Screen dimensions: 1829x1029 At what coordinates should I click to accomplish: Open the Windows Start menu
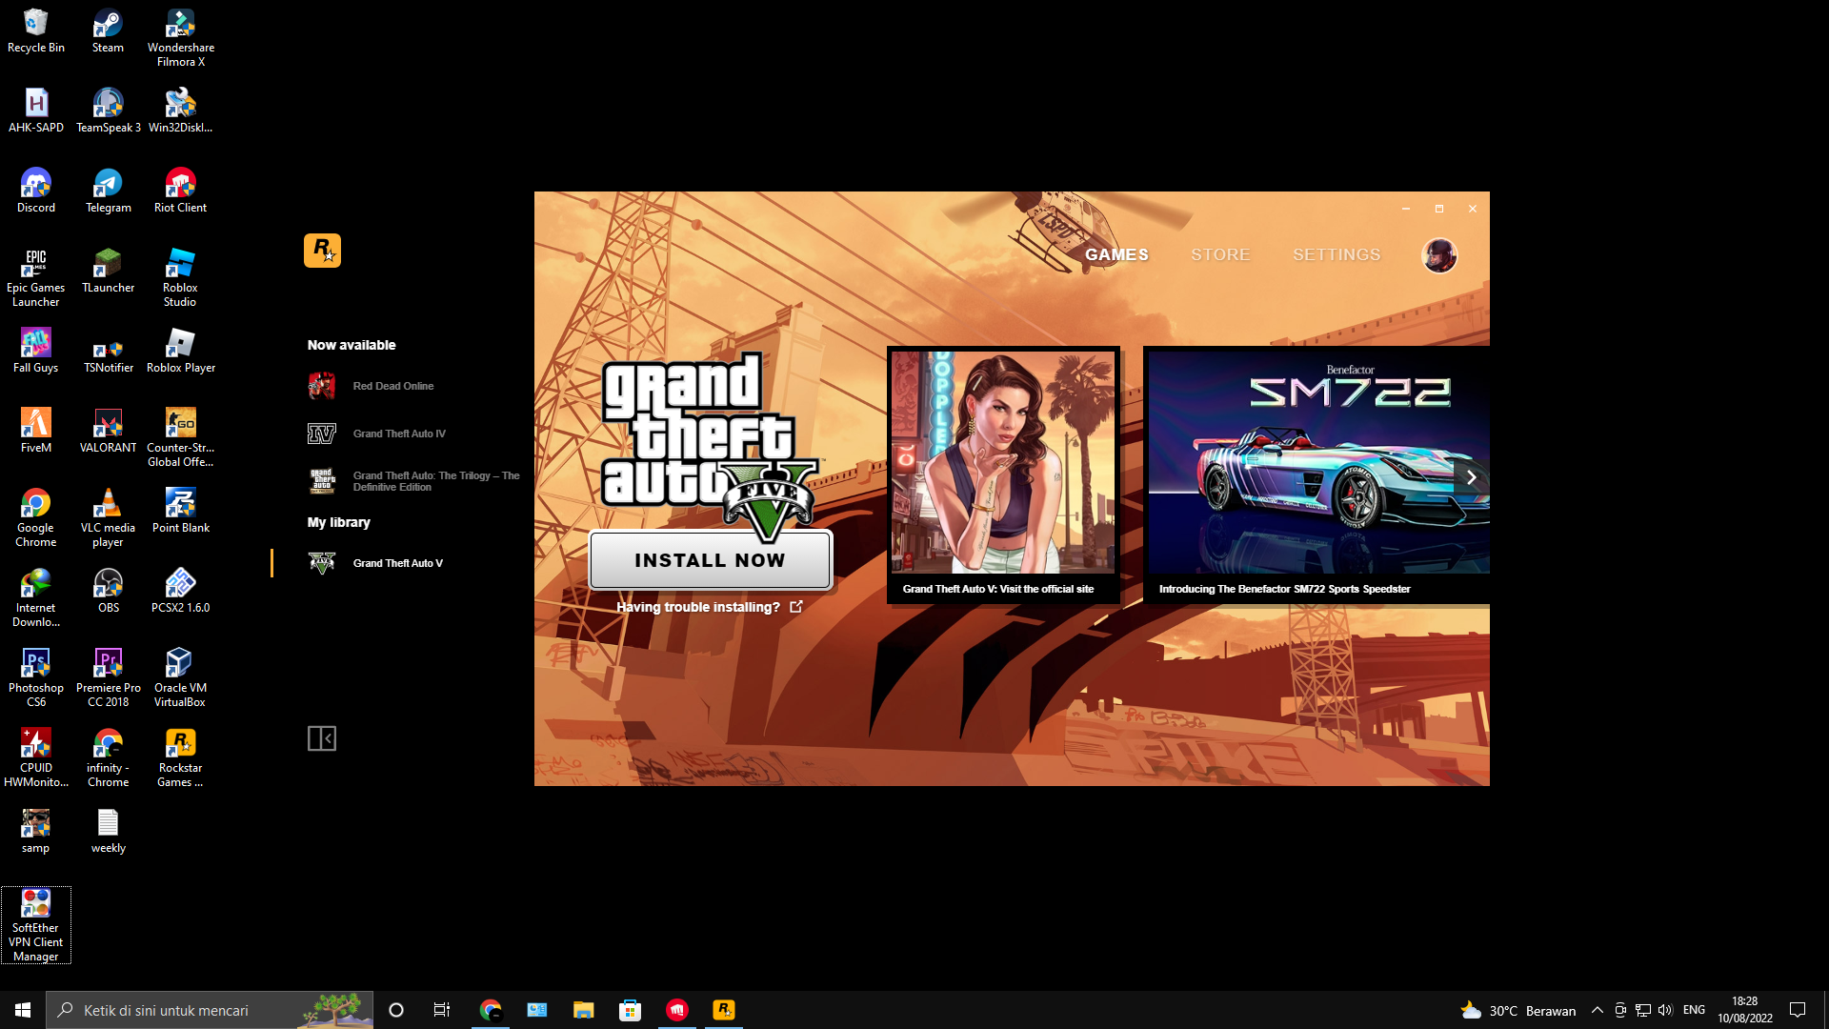(23, 1010)
